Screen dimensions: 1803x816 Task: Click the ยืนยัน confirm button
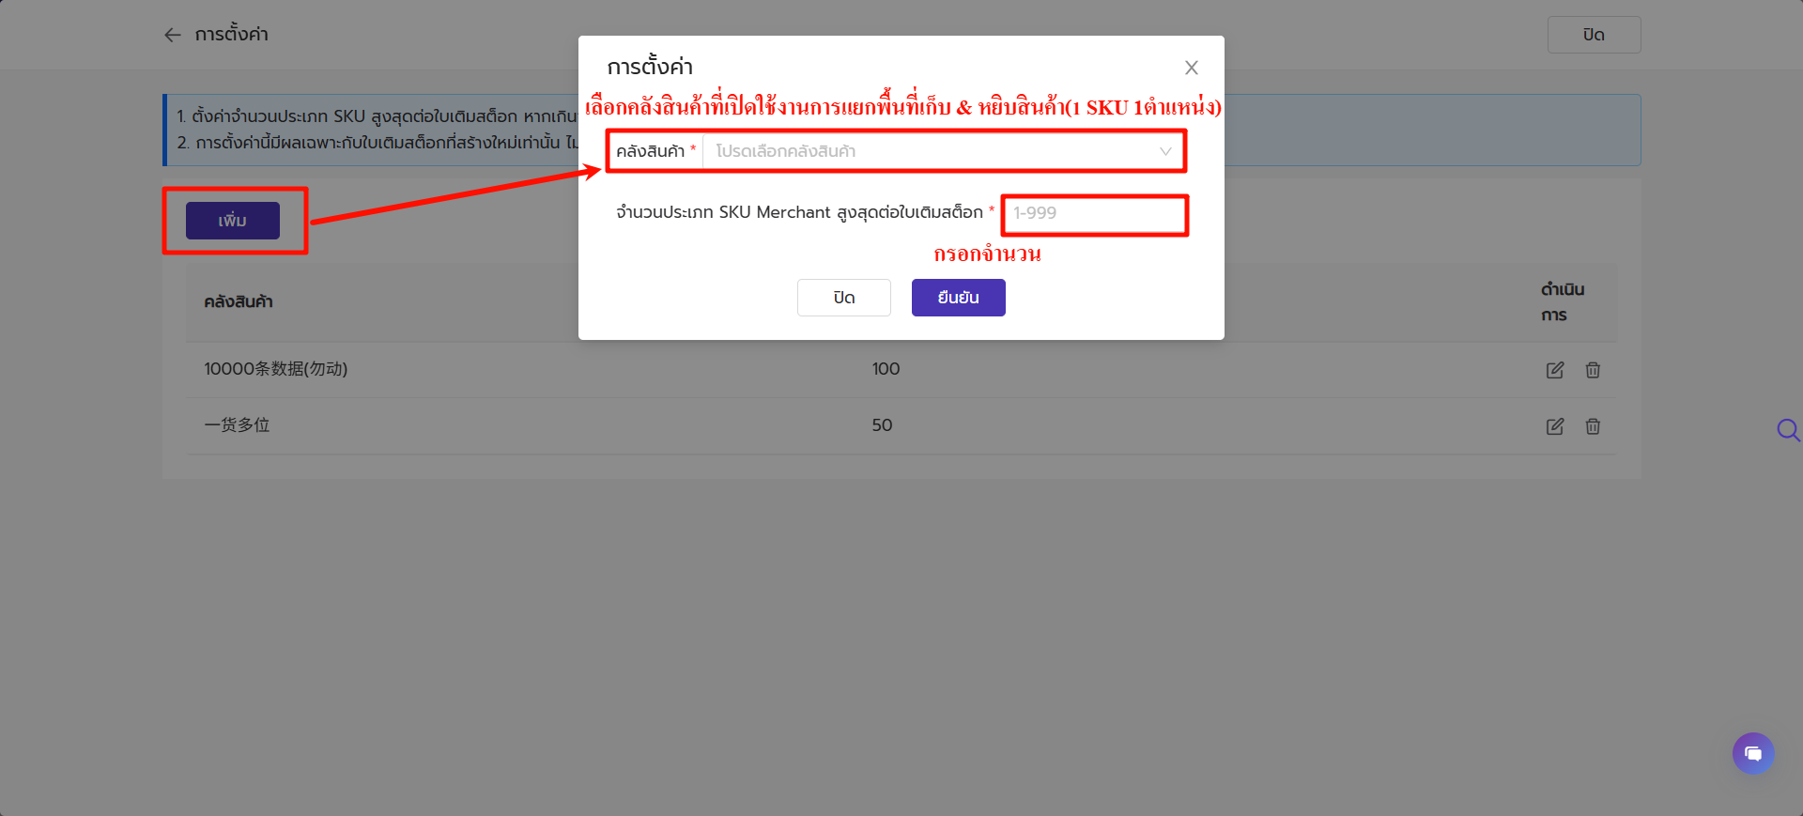click(958, 298)
